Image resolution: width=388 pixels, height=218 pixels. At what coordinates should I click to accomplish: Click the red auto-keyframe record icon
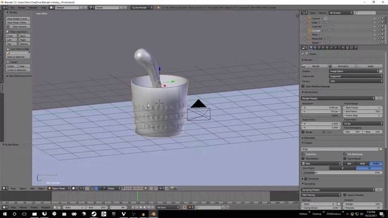[184, 207]
